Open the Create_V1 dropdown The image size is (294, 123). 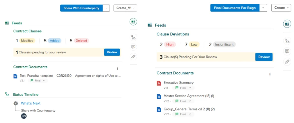125,8
